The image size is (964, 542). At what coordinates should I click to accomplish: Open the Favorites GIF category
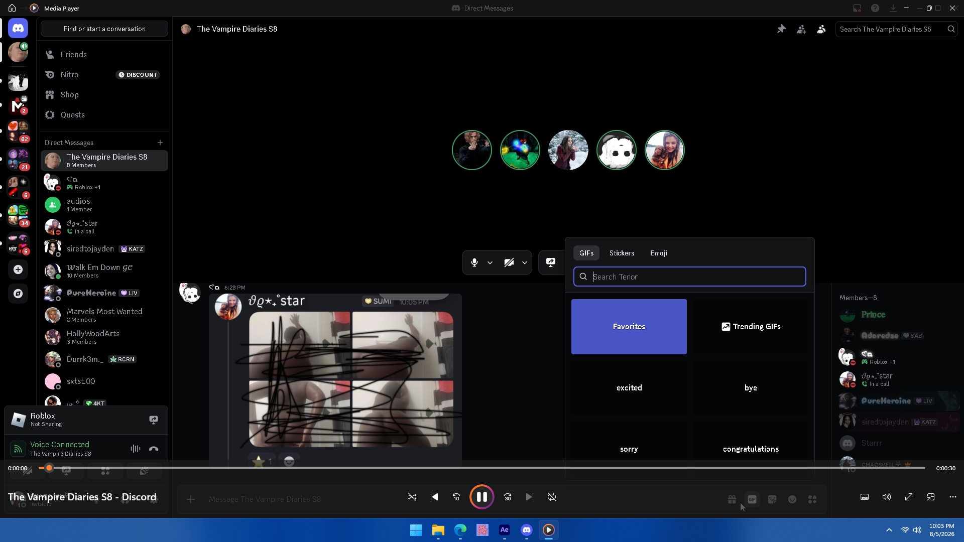pos(629,327)
